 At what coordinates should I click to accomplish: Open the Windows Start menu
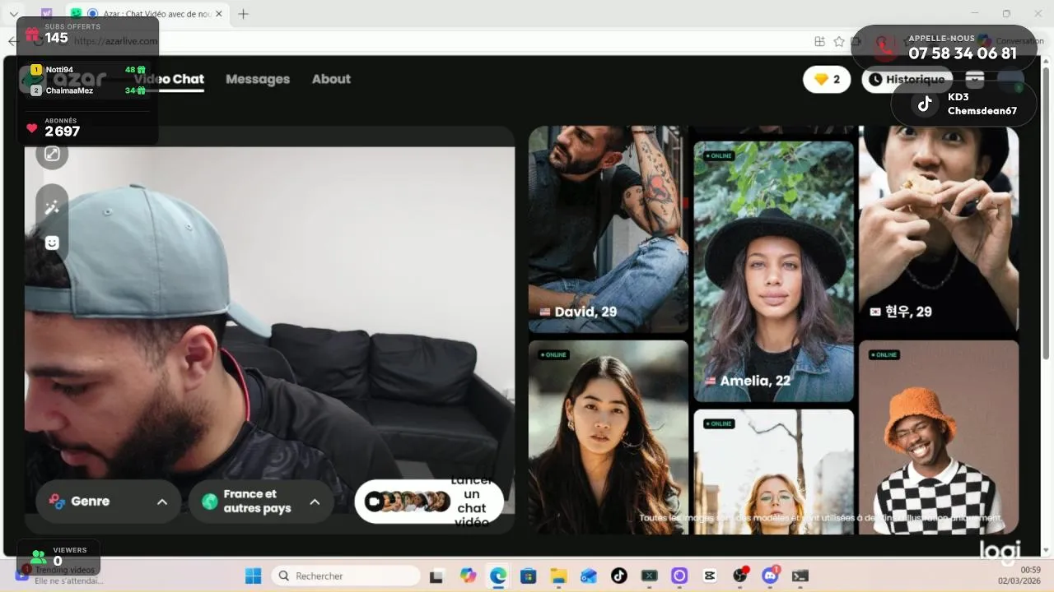point(253,576)
